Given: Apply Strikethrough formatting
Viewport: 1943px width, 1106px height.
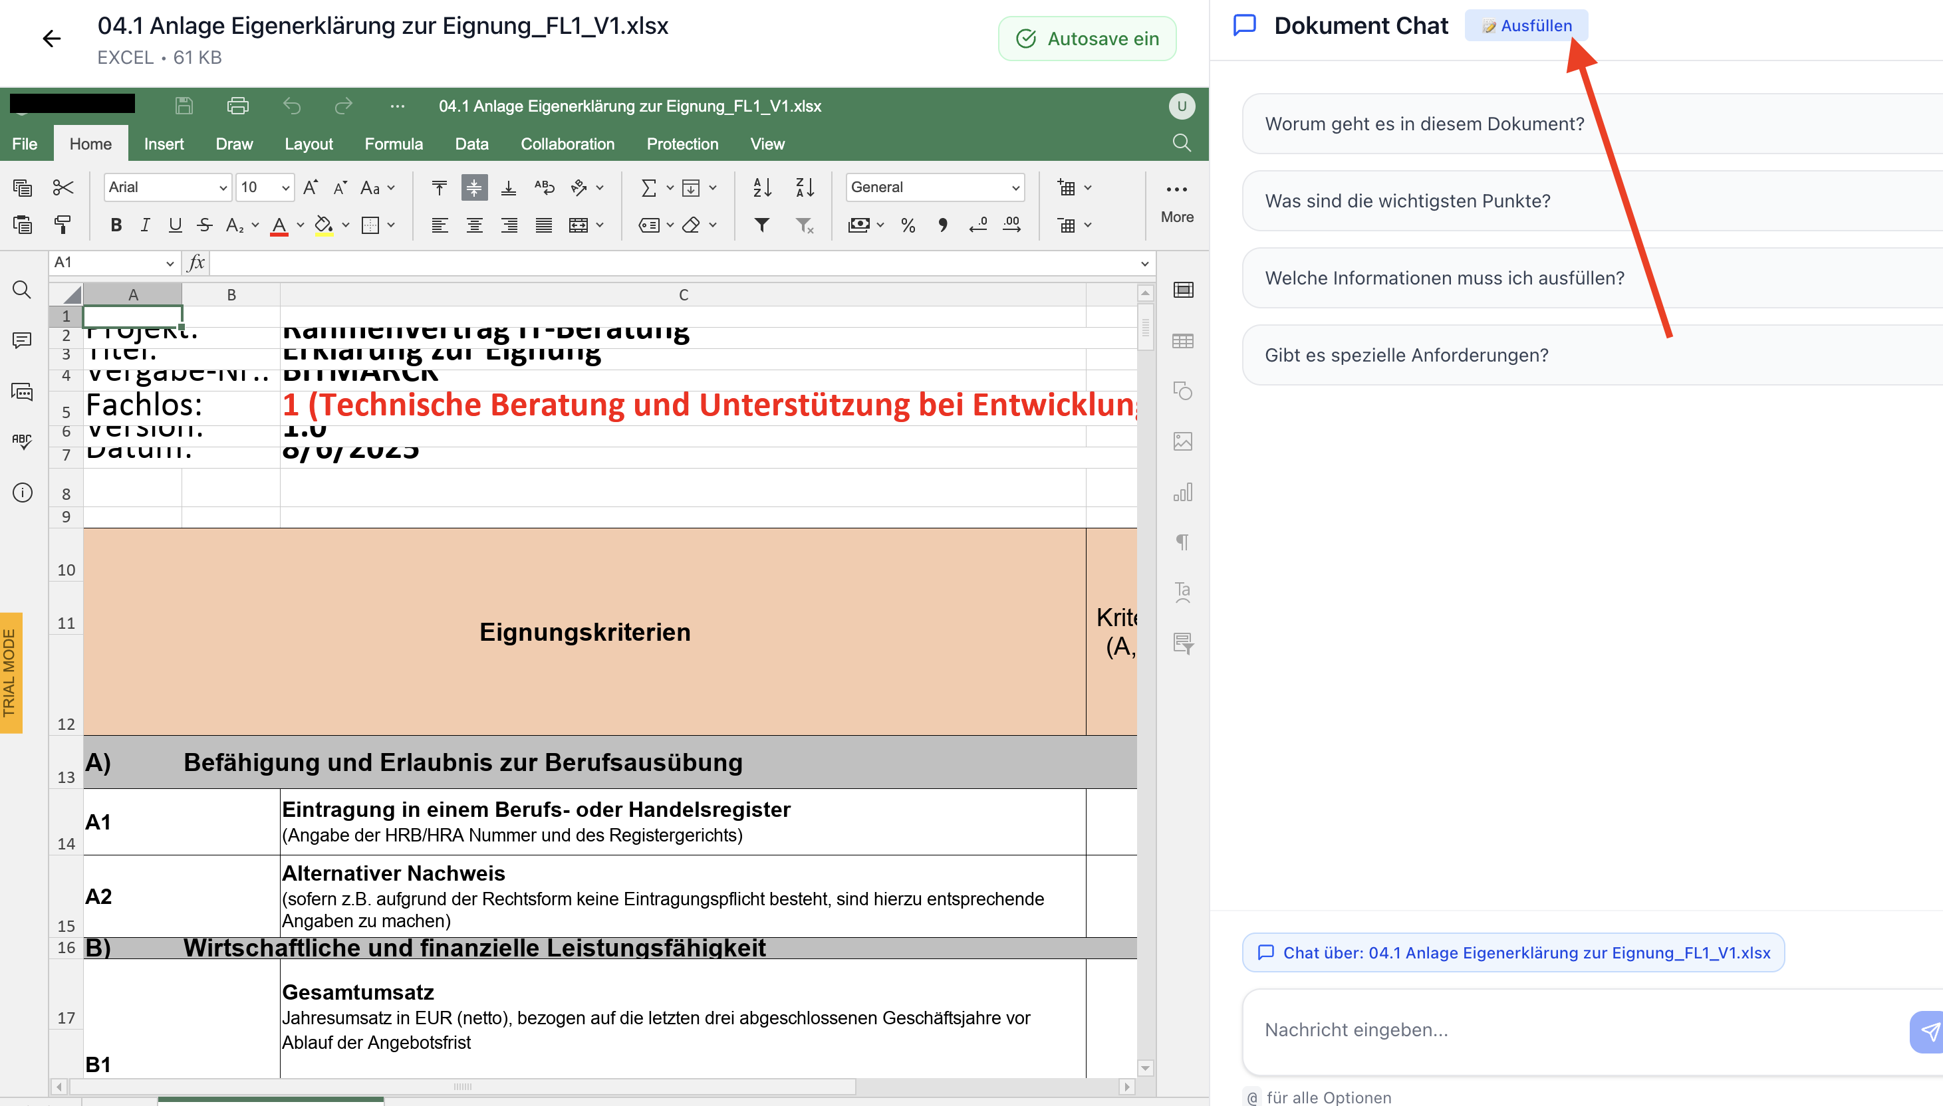Looking at the screenshot, I should [x=204, y=225].
